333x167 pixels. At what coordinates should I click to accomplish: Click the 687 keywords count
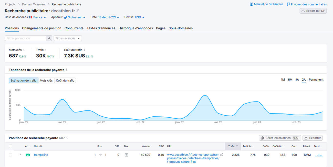[13, 56]
